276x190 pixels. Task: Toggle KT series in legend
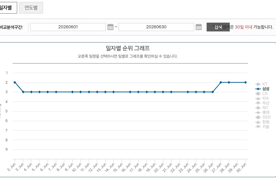click(261, 84)
